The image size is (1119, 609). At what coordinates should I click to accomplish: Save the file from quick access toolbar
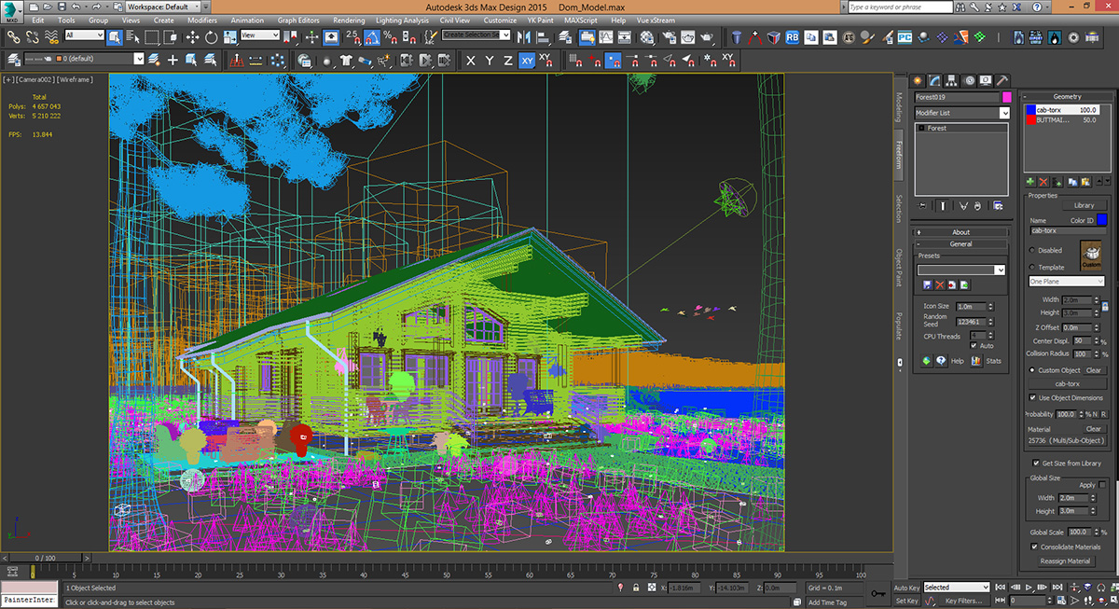(62, 7)
